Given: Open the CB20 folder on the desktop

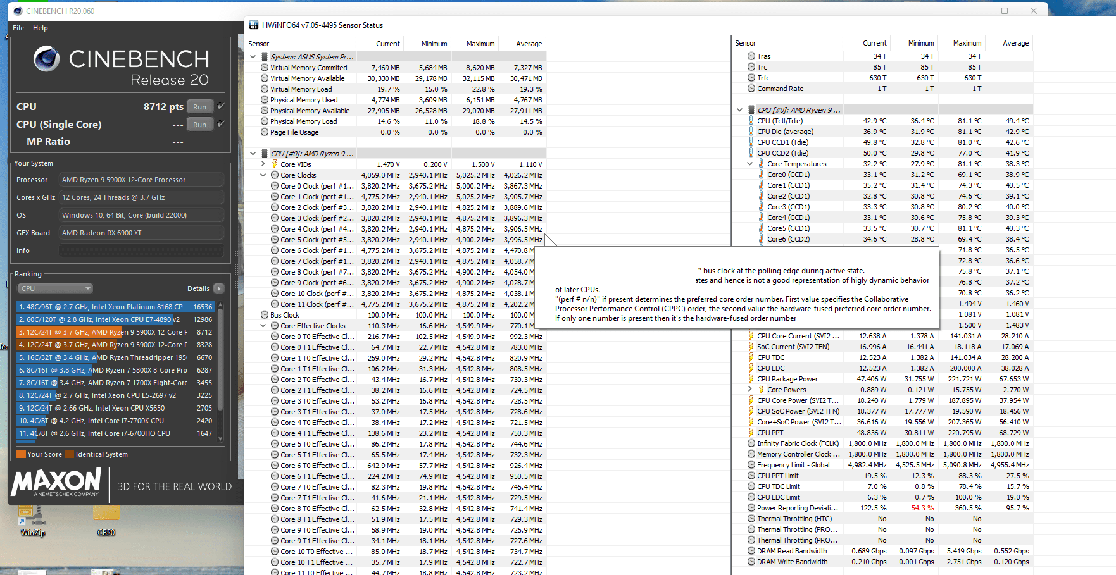Looking at the screenshot, I should (x=106, y=521).
